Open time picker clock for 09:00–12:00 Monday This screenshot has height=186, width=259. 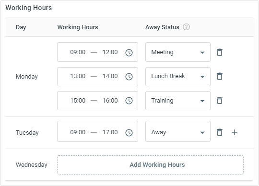[129, 53]
